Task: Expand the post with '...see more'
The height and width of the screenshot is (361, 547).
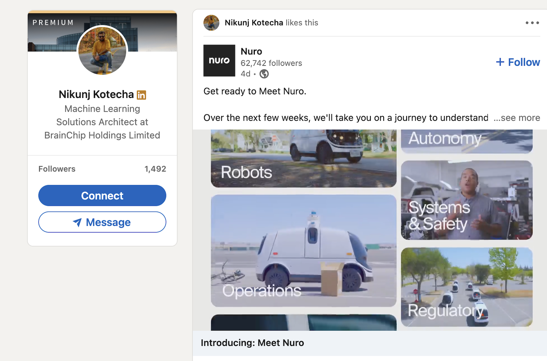Action: [517, 118]
